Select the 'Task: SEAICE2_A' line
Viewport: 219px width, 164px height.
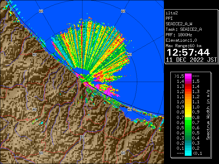(x=184, y=29)
